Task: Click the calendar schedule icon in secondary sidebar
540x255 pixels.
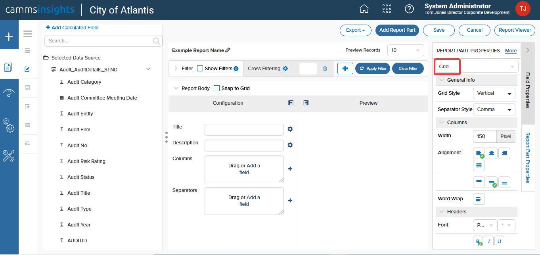Action: (27, 125)
